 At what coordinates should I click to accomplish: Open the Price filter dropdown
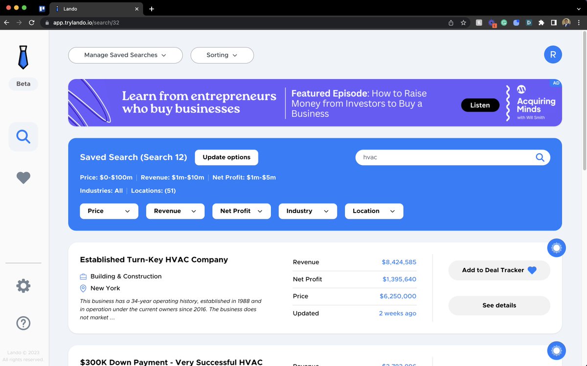tap(109, 211)
